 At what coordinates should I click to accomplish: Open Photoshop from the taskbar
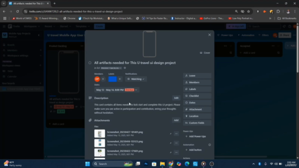click(x=146, y=164)
